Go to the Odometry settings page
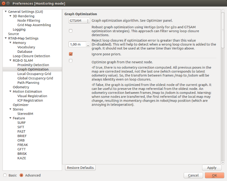The height and width of the screenshot is (181, 227). click(x=21, y=87)
